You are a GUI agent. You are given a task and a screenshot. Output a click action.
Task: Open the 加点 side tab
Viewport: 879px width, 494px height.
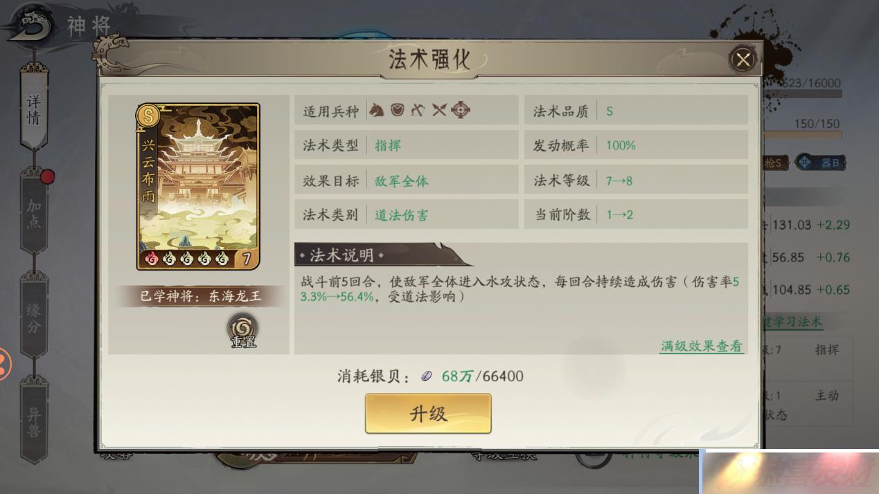pos(33,213)
